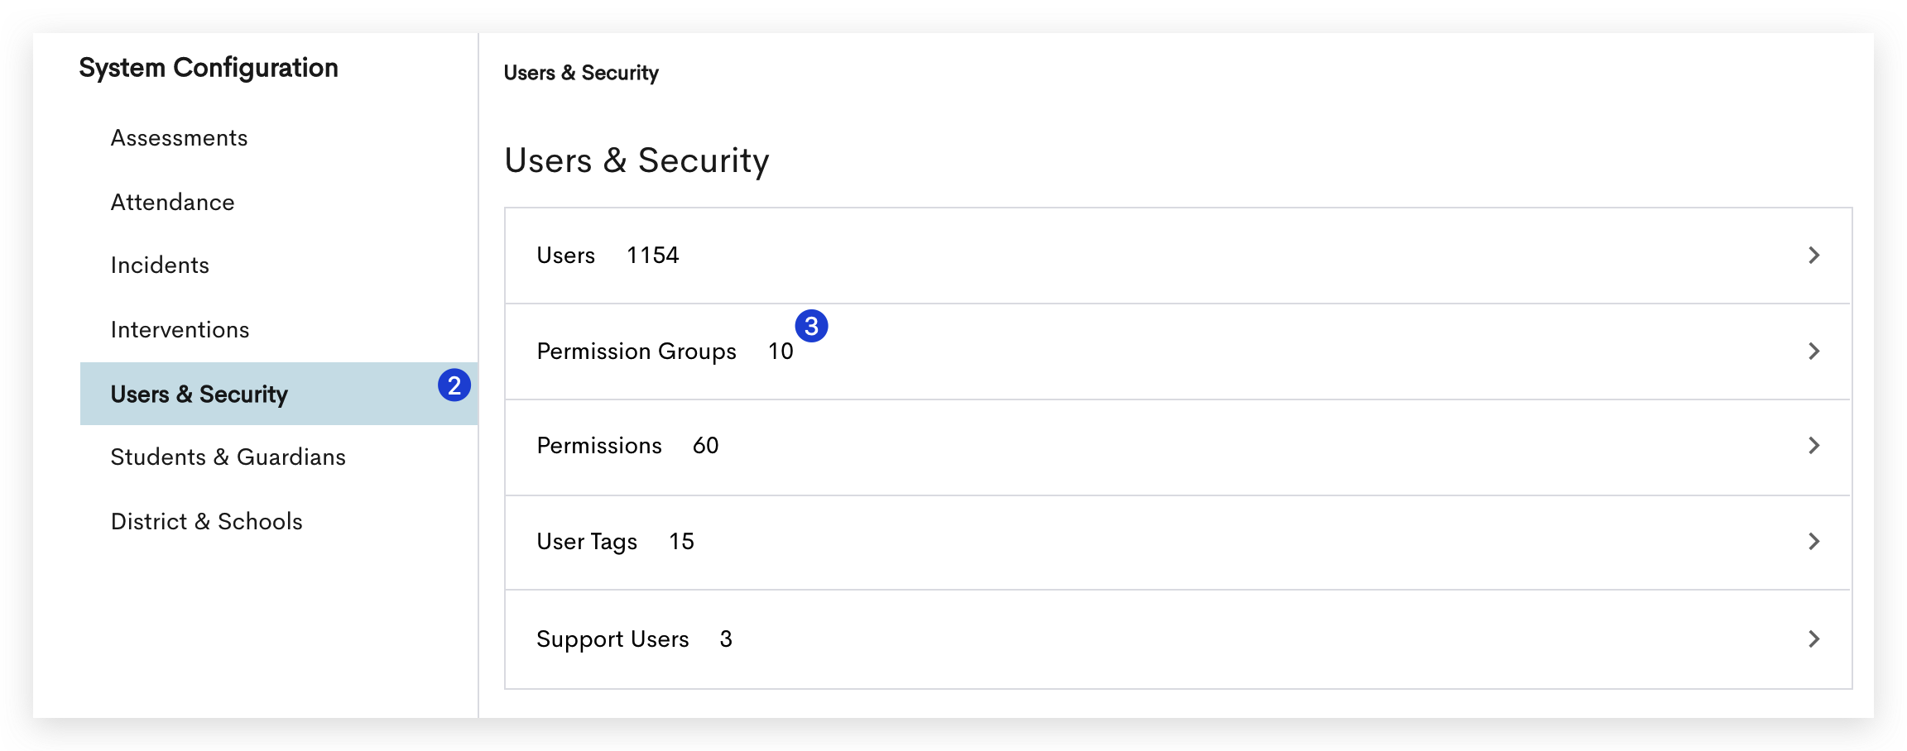Expand the Users row chevron
Image resolution: width=1907 pixels, height=751 pixels.
click(x=1813, y=256)
